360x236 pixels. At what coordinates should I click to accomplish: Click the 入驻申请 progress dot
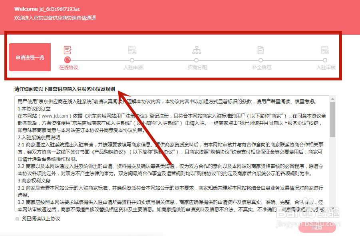[132, 60]
